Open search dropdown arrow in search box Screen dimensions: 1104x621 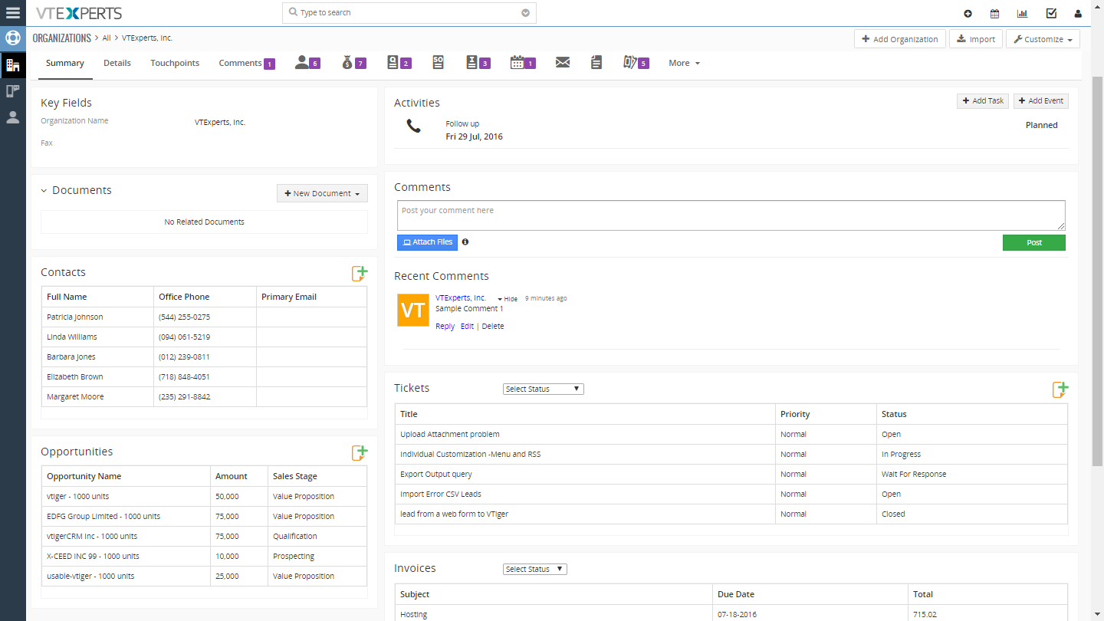[x=525, y=13]
